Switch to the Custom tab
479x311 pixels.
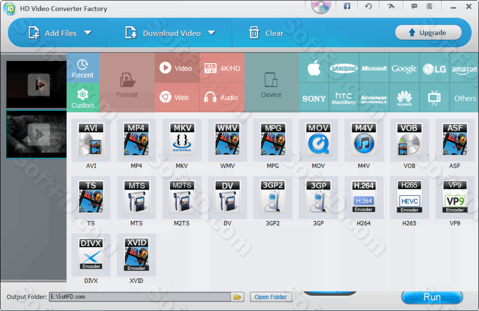point(83,98)
